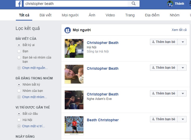Click Chọn một nhóm link
The image size is (191, 140).
pos(34,97)
